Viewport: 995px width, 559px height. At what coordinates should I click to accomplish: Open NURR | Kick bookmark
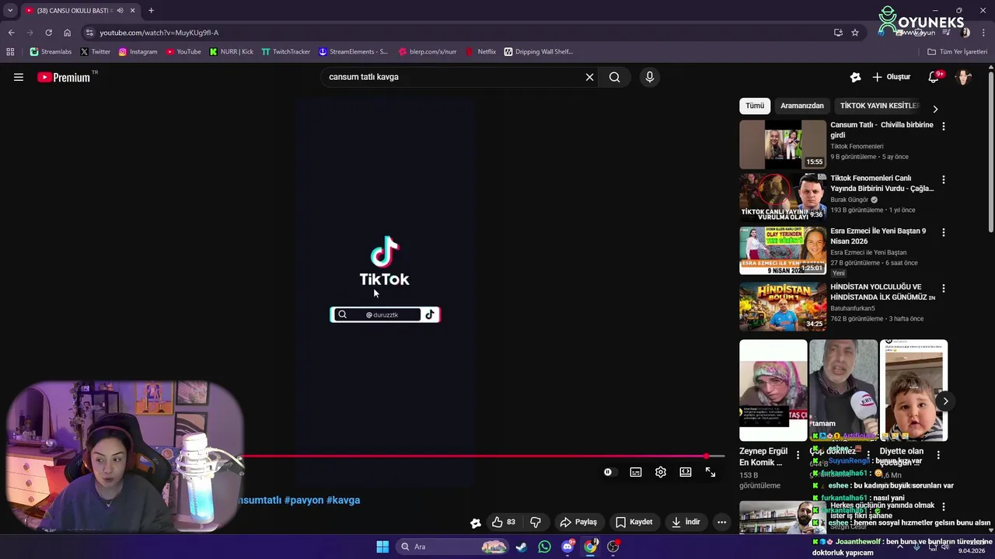[x=231, y=52]
